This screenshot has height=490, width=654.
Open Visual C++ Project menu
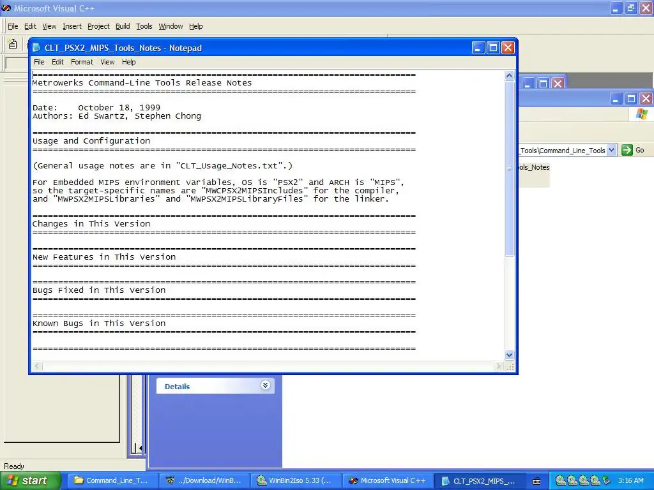[98, 26]
